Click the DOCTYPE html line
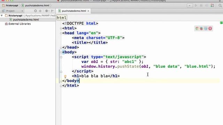Image resolution: width=223 pixels, height=125 pixels. tap(80, 23)
